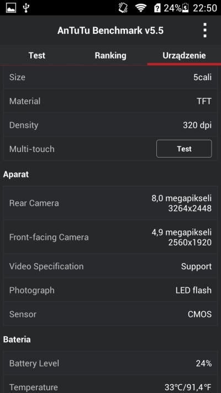Screen dimensions: 221x393
Task: Tap the SIM card status icon
Action: pyautogui.click(x=157, y=8)
